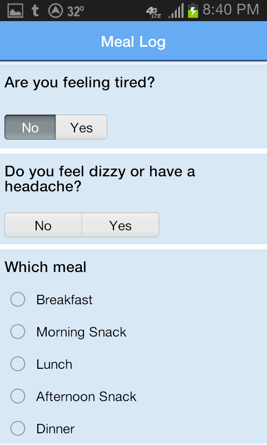The width and height of the screenshot is (267, 445).
Task: Mark Dinner as the meal
Action: [43, 428]
